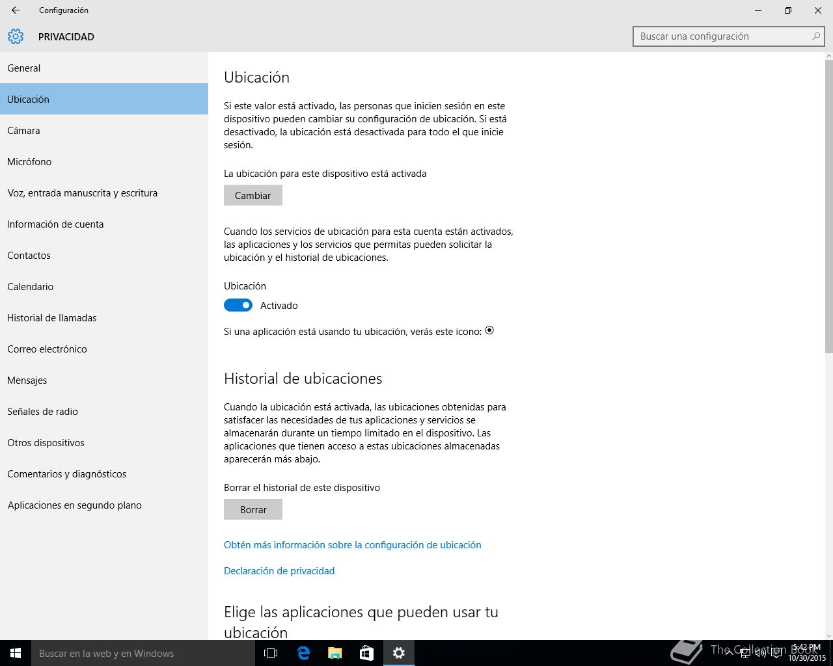Image resolution: width=833 pixels, height=666 pixels.
Task: Click the vertical scrollbar thumb
Action: click(x=828, y=207)
